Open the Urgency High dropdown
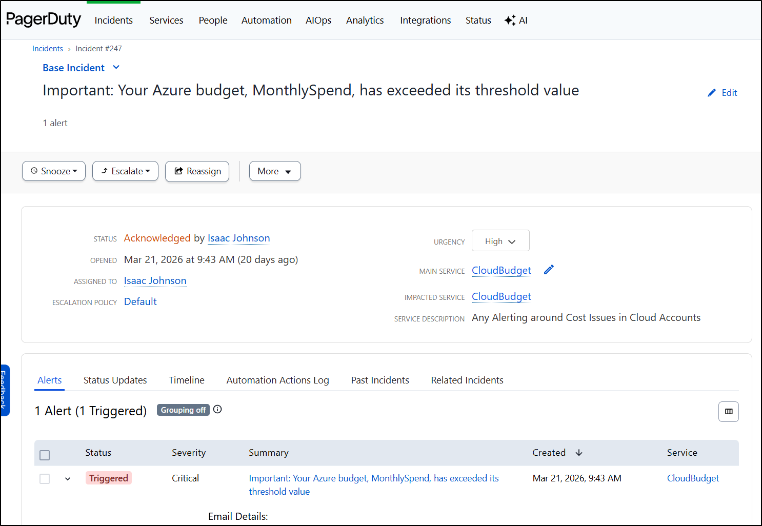Screen dimensions: 762x526 point(500,241)
